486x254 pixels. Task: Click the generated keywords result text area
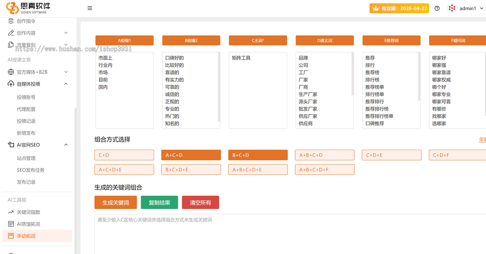pos(290,234)
